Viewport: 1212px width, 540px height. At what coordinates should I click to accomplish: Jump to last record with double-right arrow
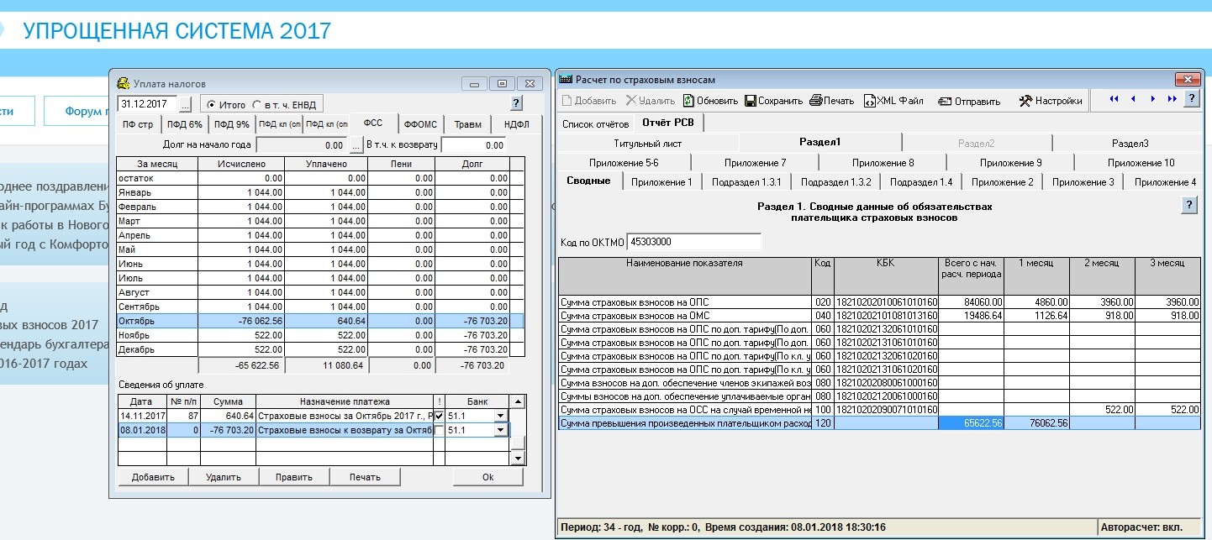click(1172, 99)
